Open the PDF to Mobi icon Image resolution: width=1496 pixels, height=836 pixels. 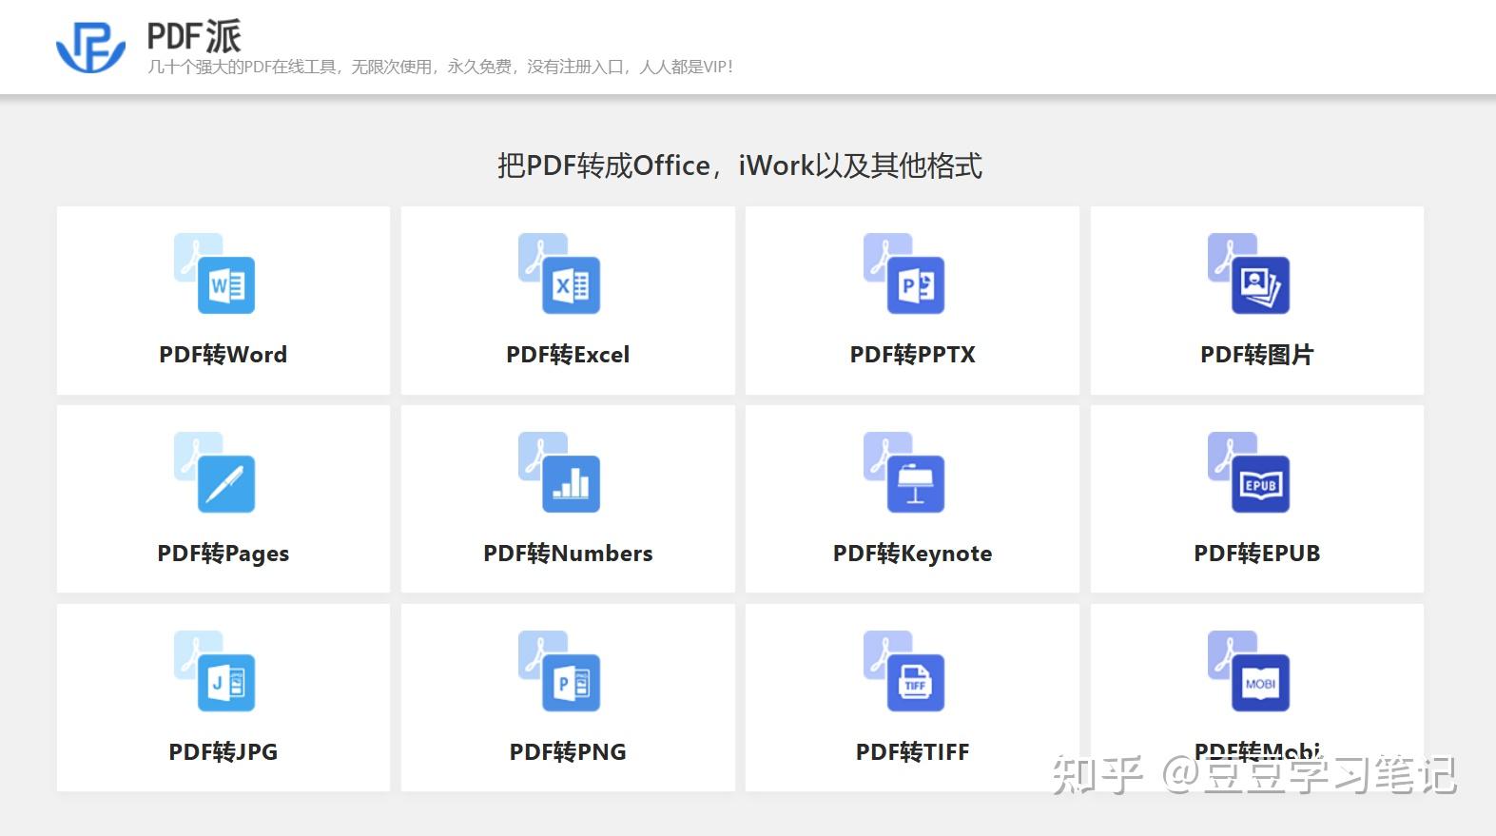click(1249, 671)
